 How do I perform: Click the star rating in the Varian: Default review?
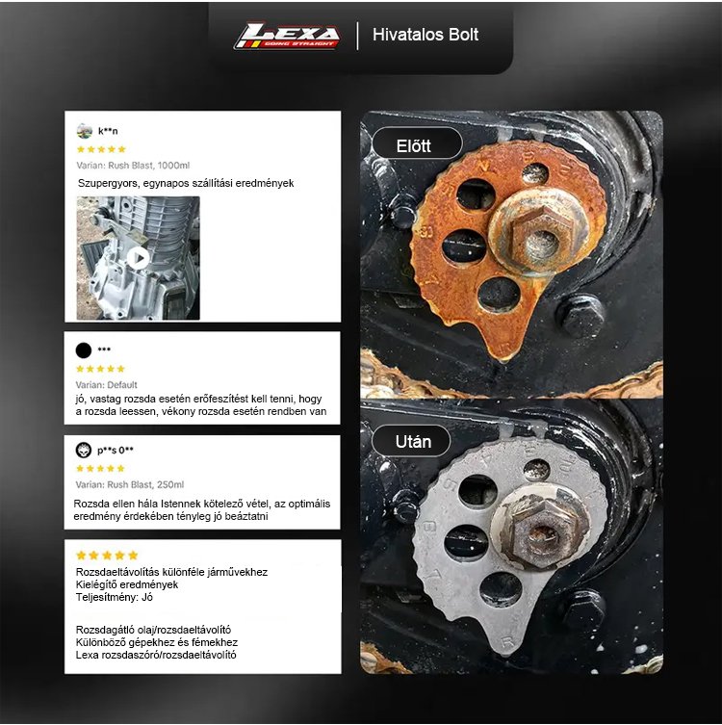click(100, 369)
